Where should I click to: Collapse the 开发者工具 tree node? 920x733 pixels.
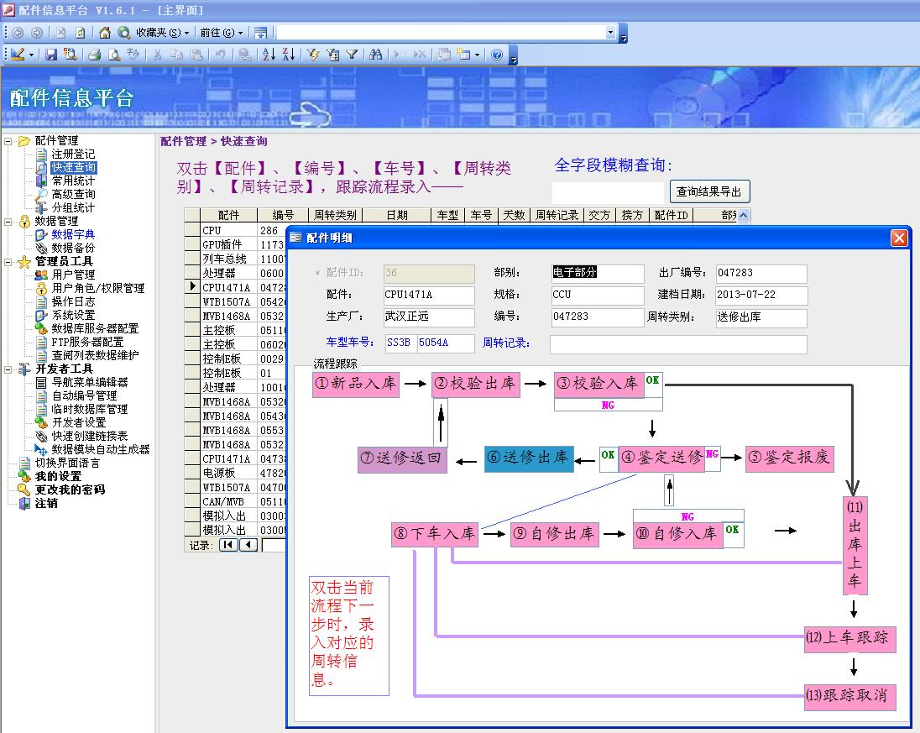[8, 369]
